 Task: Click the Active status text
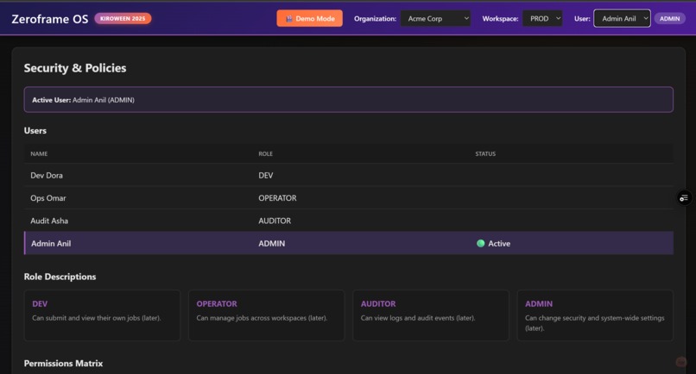pos(499,243)
